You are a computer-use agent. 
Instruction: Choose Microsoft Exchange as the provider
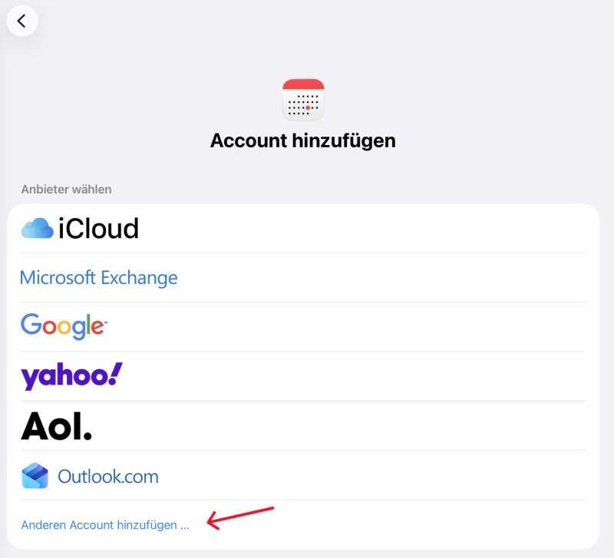[x=303, y=278]
